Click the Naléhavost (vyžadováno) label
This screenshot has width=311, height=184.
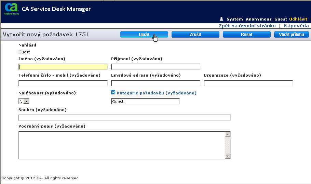pos(47,93)
